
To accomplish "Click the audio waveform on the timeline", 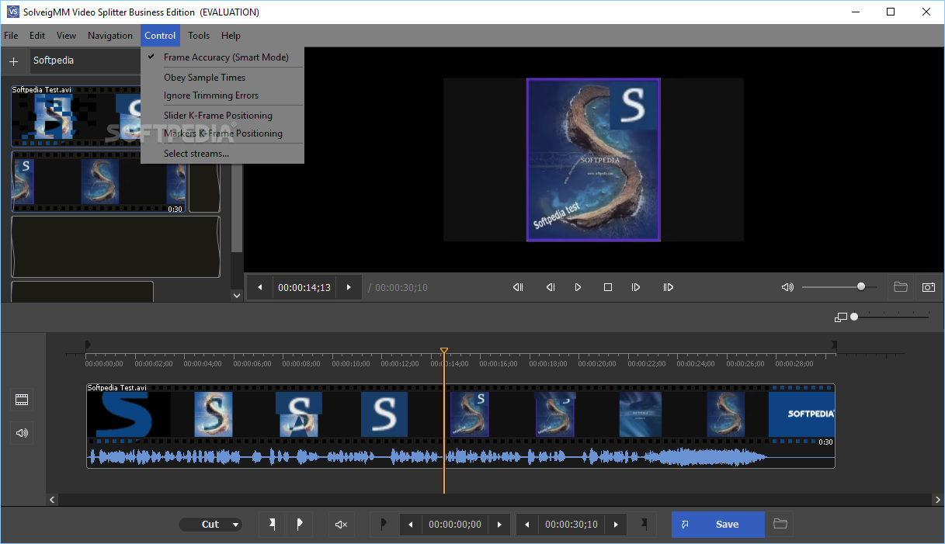I will tap(460, 456).
